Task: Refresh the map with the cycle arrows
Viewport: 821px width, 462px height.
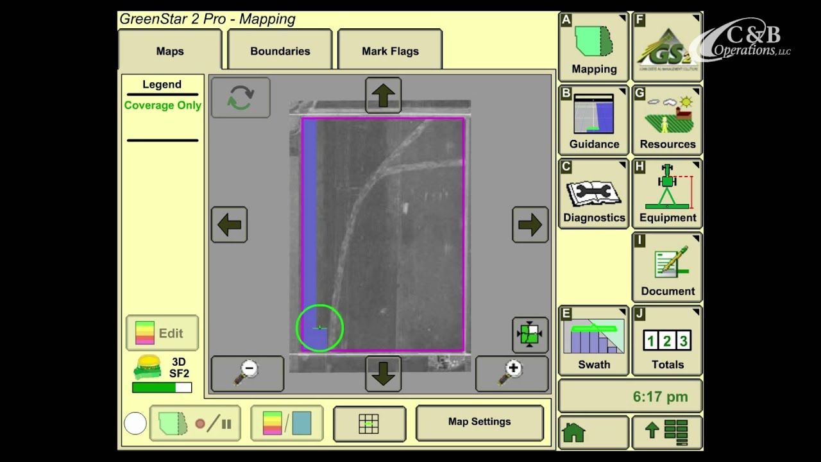Action: point(241,98)
